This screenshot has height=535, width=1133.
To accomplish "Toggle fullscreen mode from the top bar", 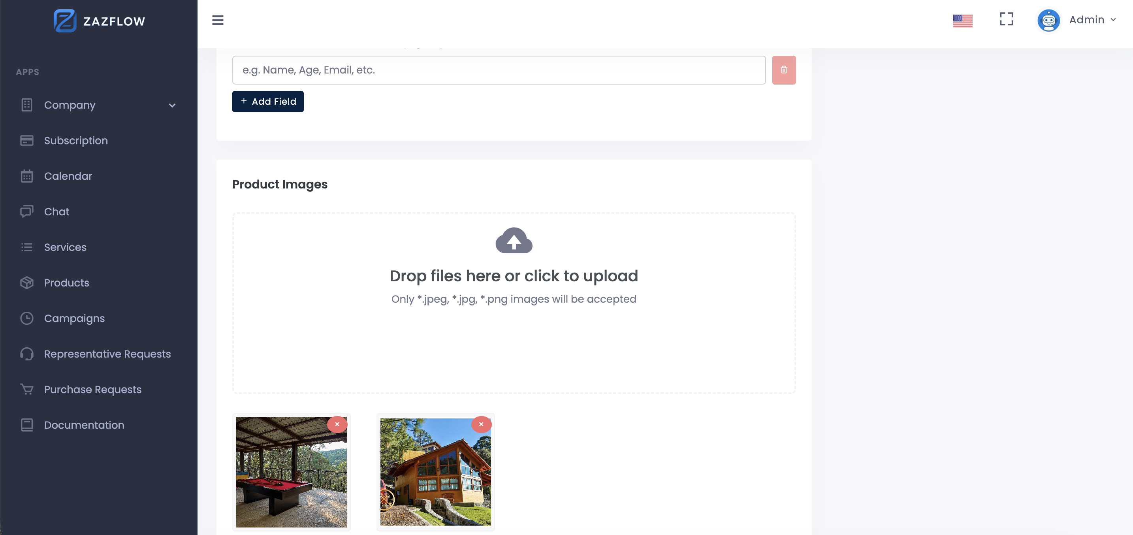I will tap(1006, 20).
